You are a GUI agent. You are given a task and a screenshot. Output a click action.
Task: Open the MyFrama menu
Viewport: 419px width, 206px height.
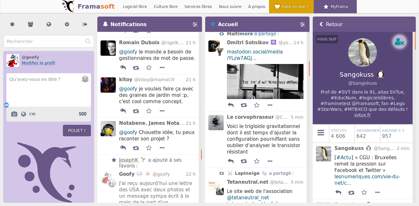click(x=335, y=6)
